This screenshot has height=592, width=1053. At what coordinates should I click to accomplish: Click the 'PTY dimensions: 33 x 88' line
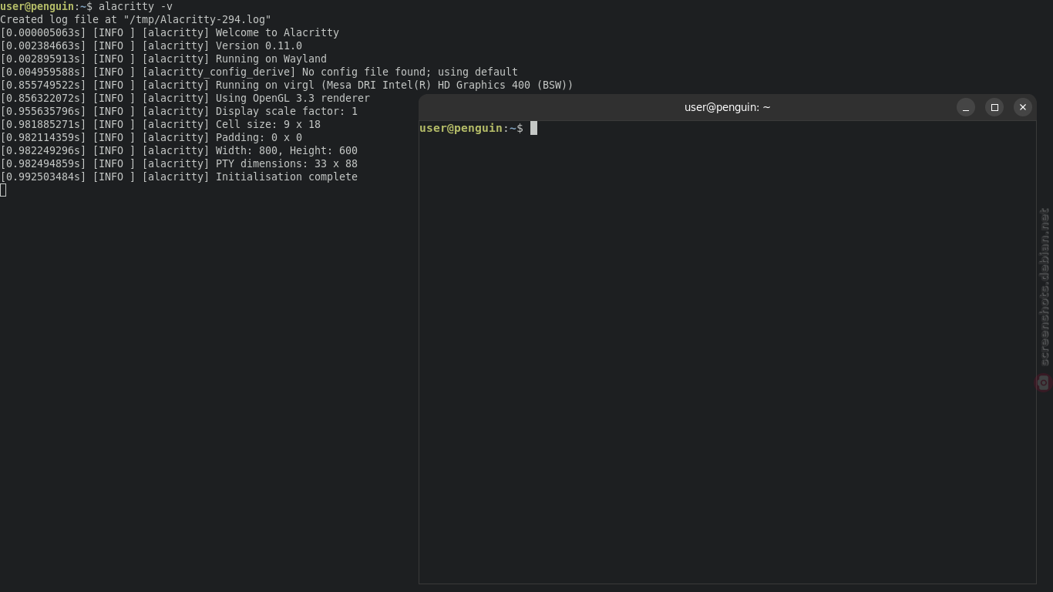click(179, 163)
